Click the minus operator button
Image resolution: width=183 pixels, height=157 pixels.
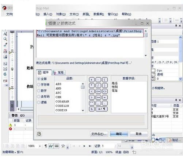[98, 80]
